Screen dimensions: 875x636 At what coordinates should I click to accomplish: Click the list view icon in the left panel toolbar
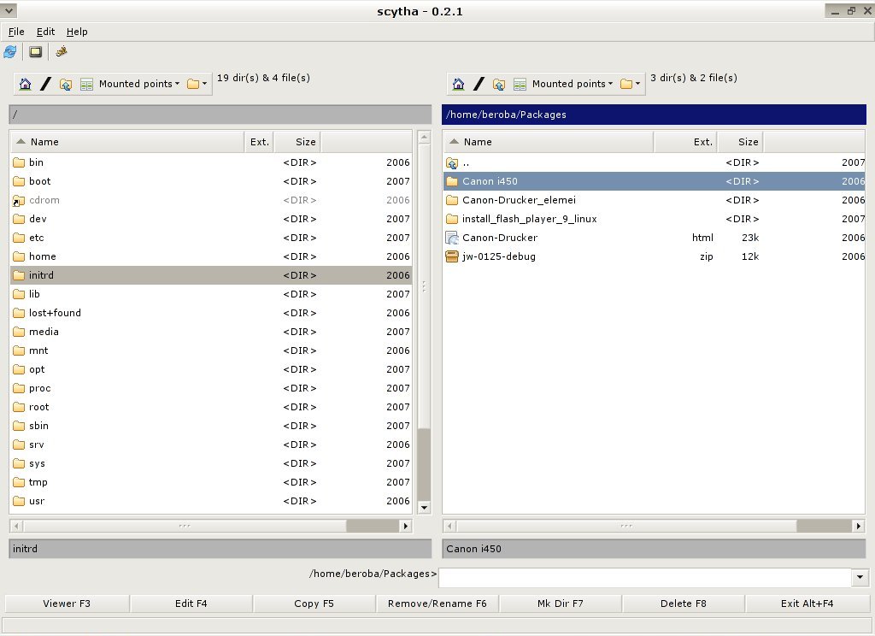pyautogui.click(x=86, y=85)
